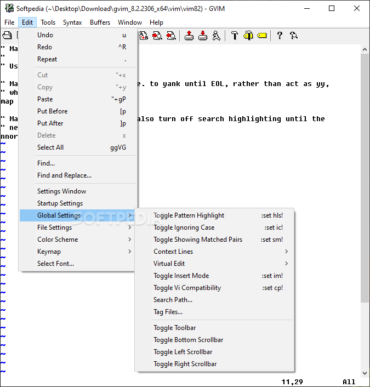This screenshot has height=387, width=370.
Task: Open the Syntax menu
Action: [x=72, y=22]
